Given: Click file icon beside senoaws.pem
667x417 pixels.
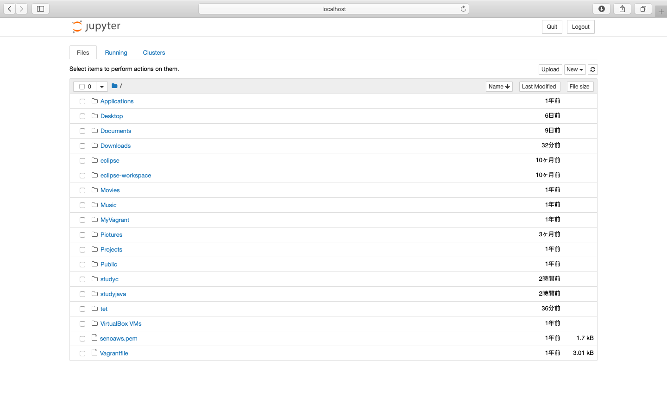Looking at the screenshot, I should [x=94, y=338].
